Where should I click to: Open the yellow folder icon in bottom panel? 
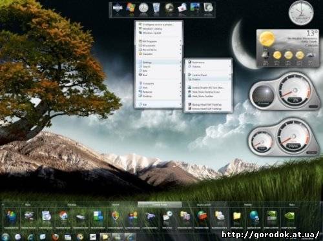click(x=236, y=216)
